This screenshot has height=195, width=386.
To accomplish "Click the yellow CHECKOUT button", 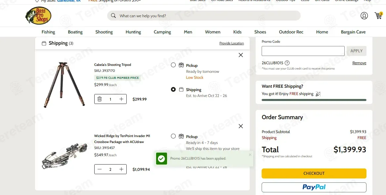I will [314, 173].
